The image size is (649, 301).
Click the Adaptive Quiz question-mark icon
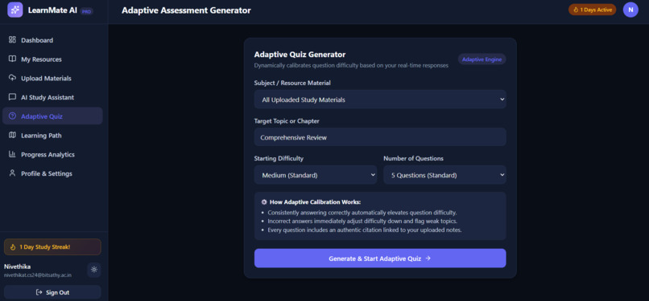pyautogui.click(x=12, y=116)
